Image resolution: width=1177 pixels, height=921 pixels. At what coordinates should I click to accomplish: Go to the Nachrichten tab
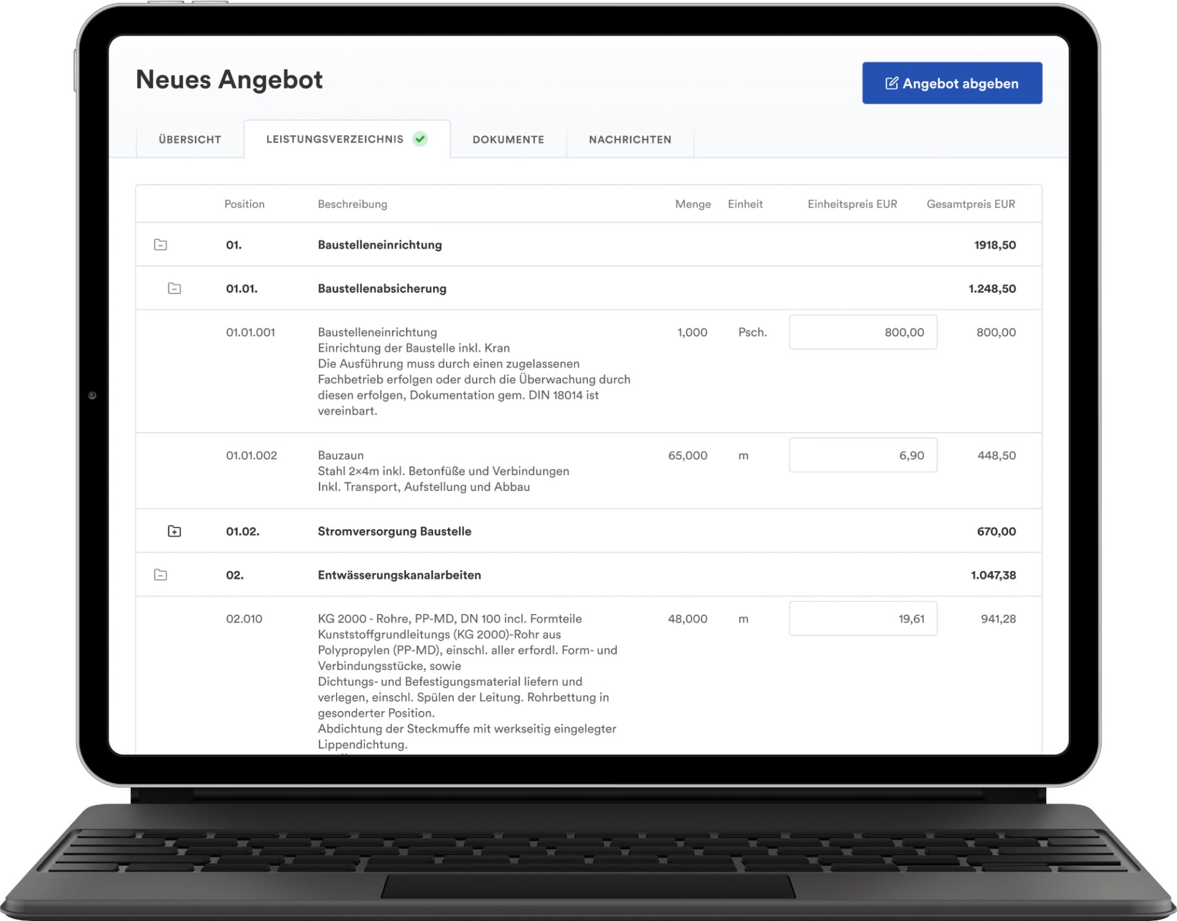(x=630, y=139)
